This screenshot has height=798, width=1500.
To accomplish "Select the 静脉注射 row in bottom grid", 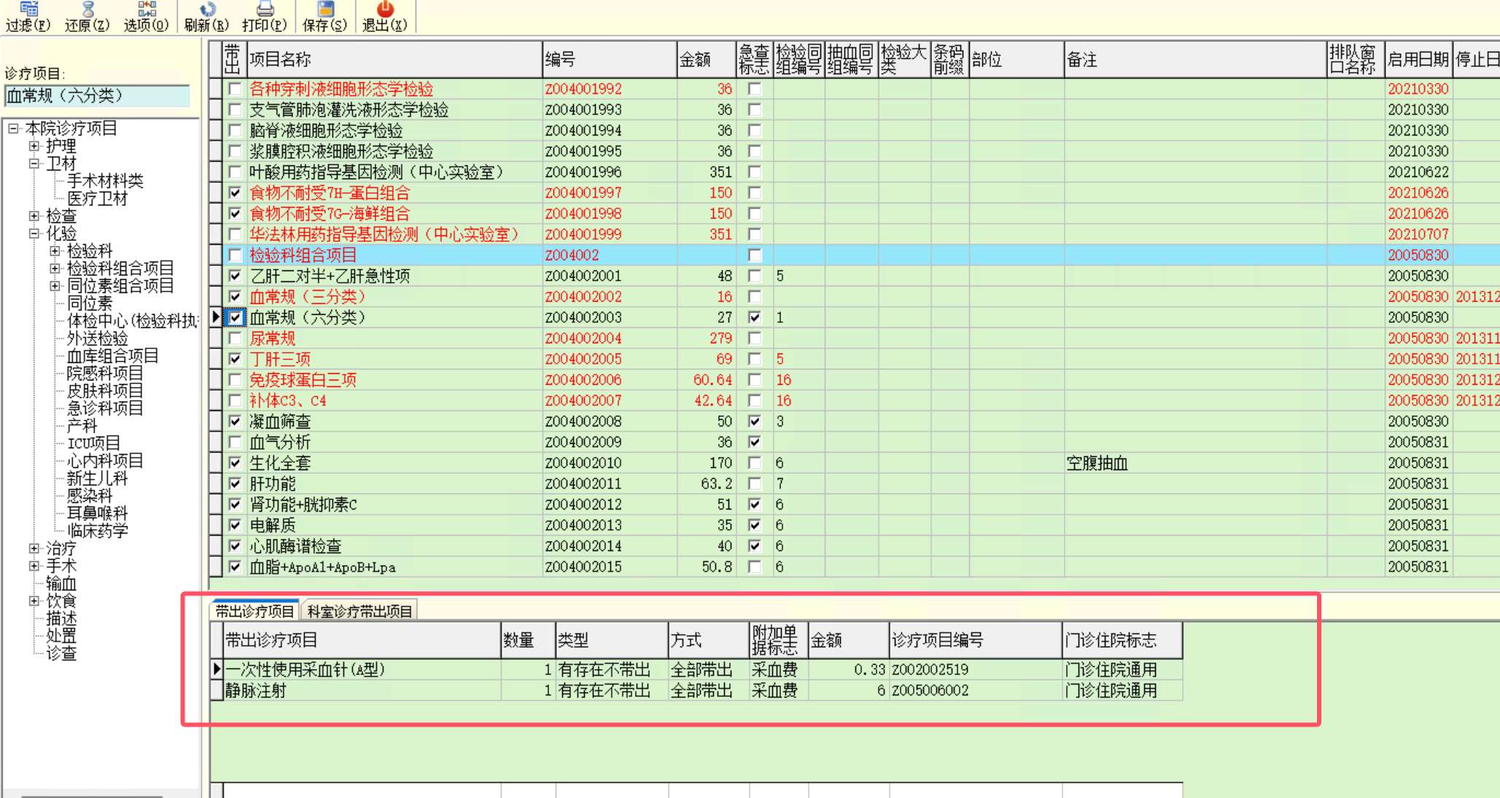I will (256, 691).
